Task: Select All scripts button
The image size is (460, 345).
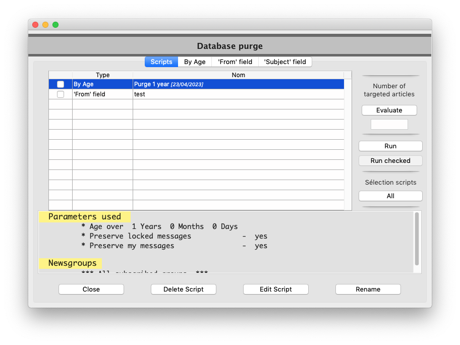Action: coord(390,196)
